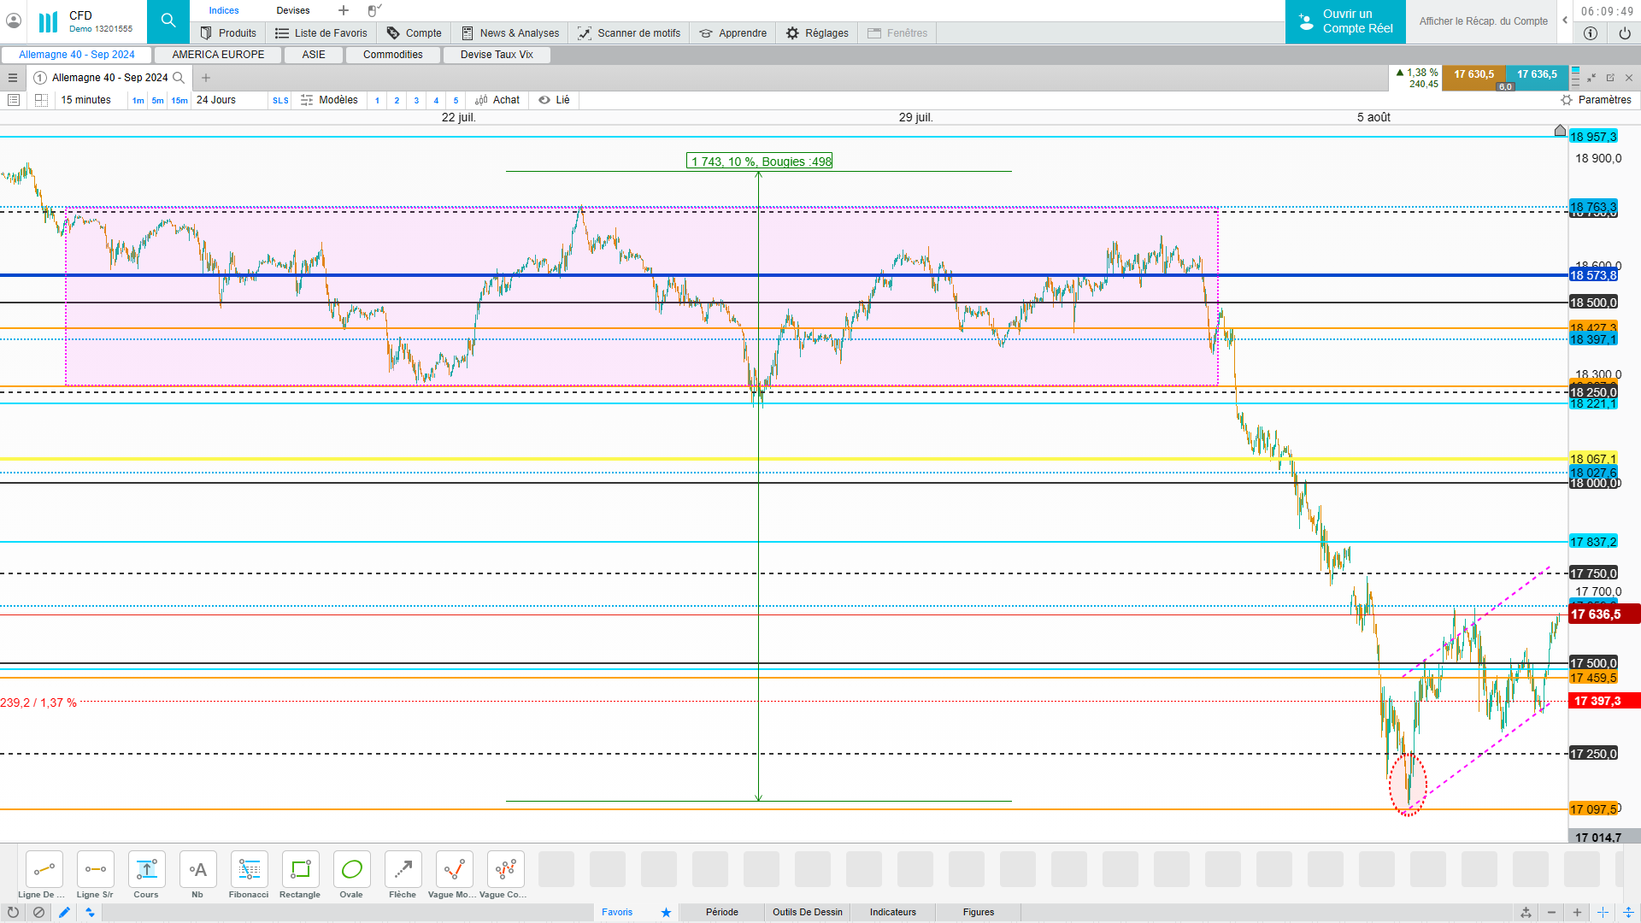This screenshot has height=923, width=1641.
Task: Select the Ovale drawing tool
Action: click(351, 870)
